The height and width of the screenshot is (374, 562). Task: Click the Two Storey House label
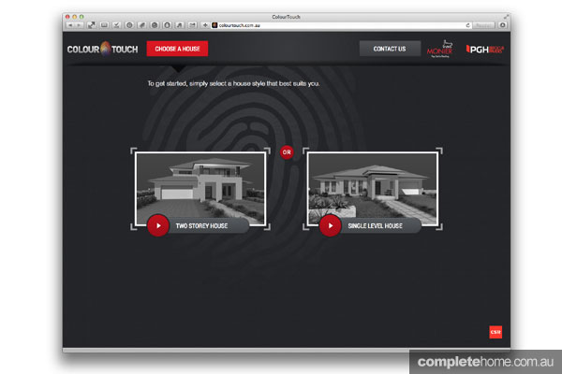201,226
